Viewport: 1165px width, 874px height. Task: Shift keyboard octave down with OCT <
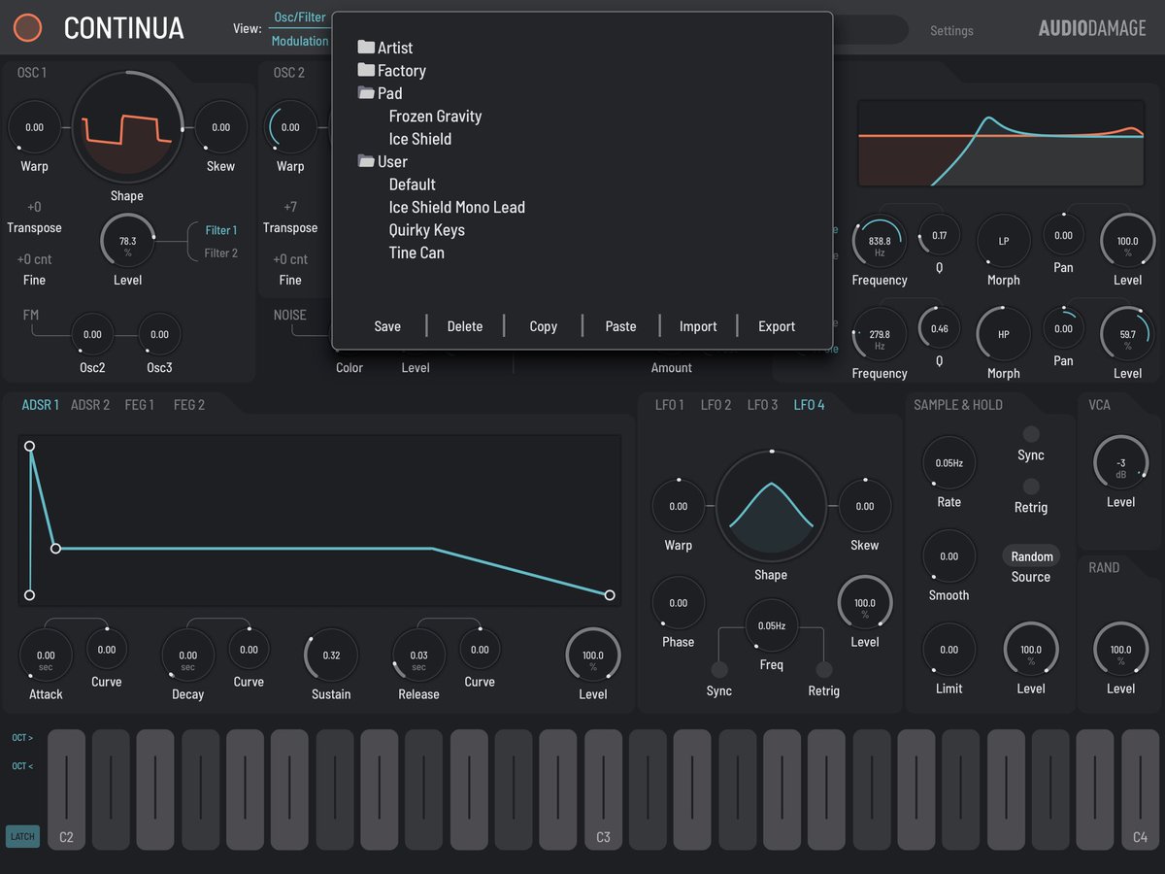point(22,766)
